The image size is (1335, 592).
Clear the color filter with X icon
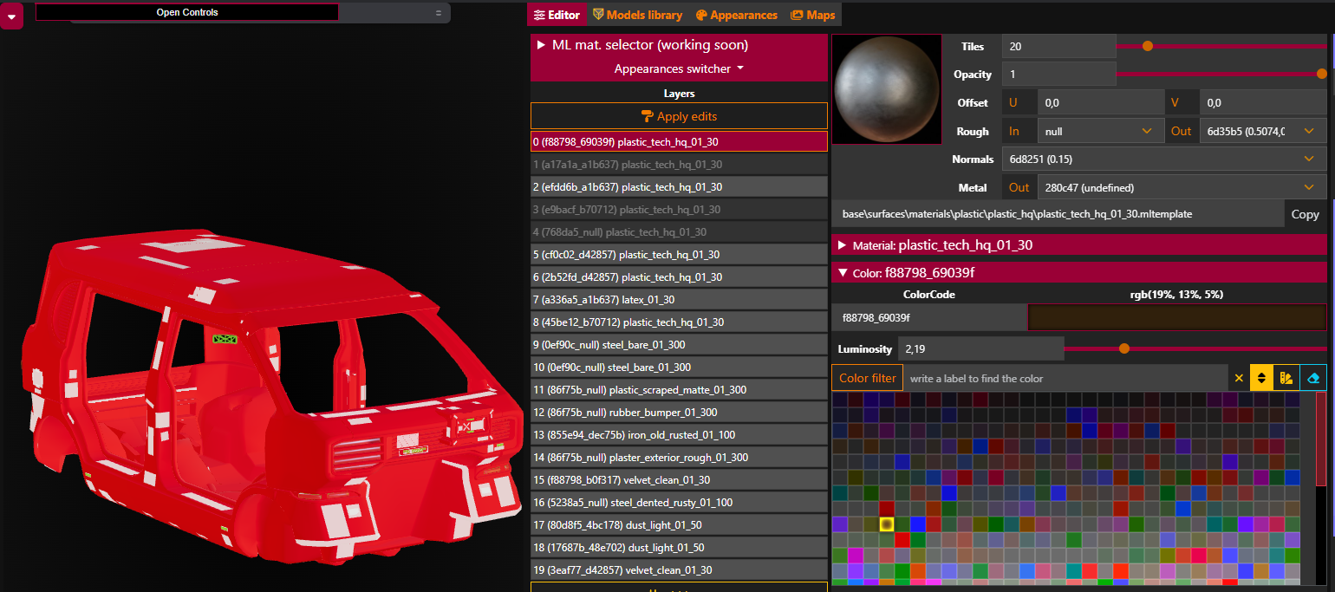[1239, 378]
